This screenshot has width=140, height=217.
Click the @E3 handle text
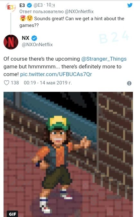38,5
